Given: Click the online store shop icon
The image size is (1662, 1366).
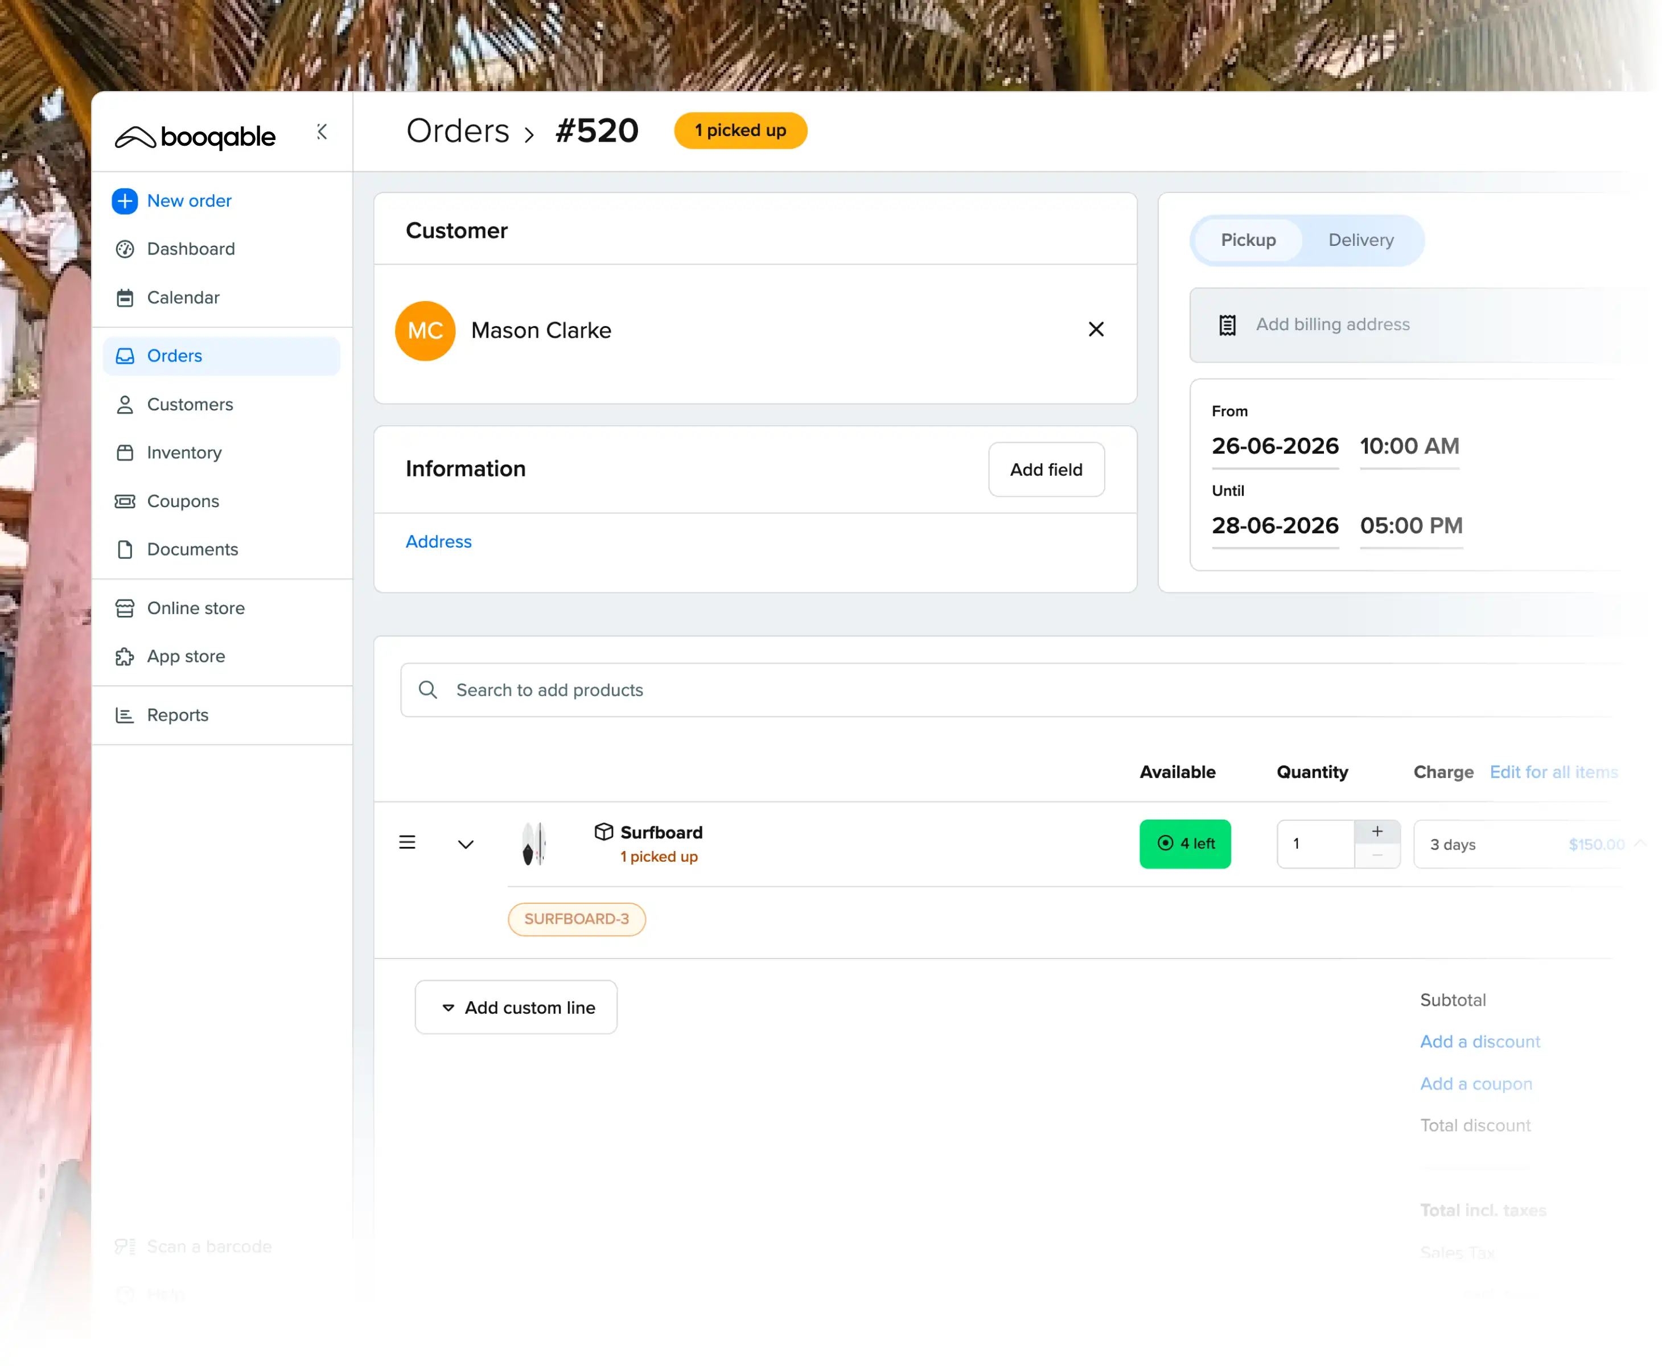Looking at the screenshot, I should (x=124, y=608).
